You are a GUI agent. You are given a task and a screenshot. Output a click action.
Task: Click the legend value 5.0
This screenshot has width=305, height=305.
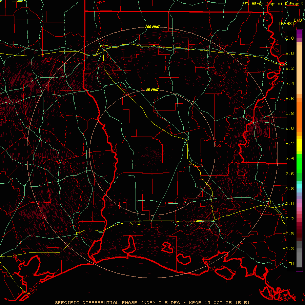point(290,128)
